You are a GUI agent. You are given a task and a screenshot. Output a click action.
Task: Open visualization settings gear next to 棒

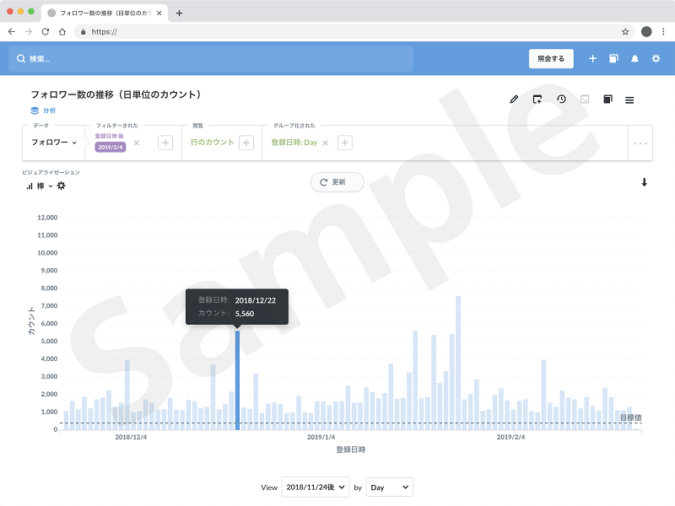61,186
